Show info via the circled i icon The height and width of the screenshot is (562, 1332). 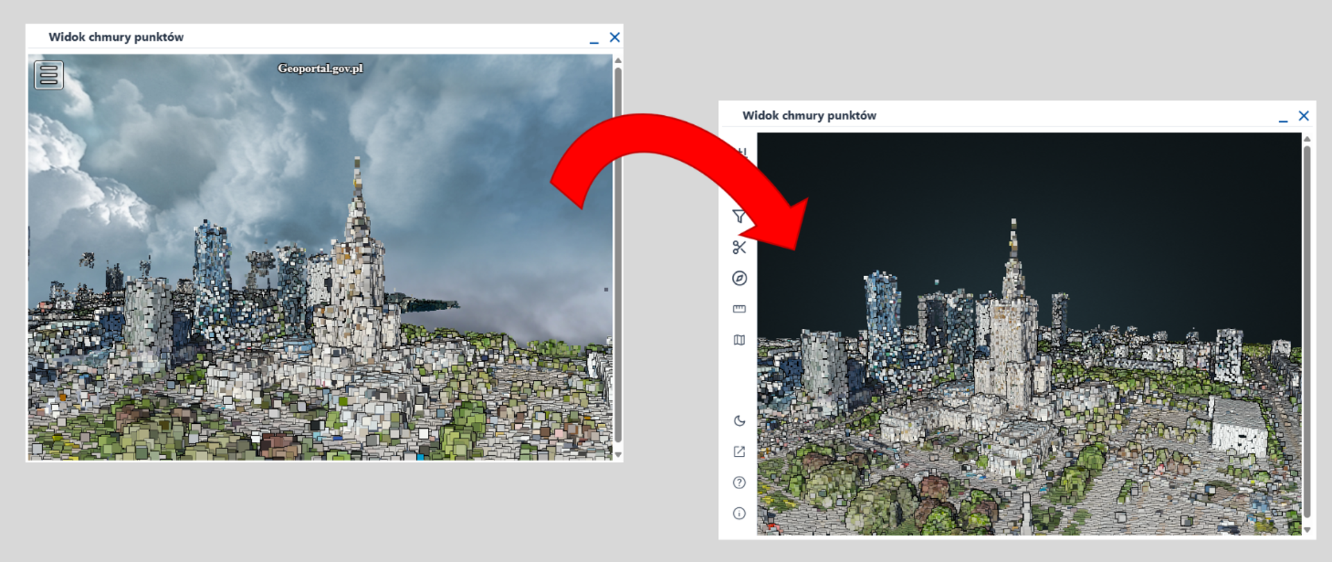click(739, 513)
